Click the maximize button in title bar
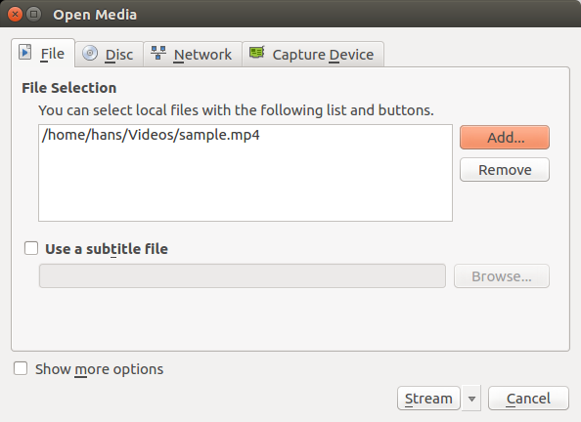581x422 pixels. point(33,15)
